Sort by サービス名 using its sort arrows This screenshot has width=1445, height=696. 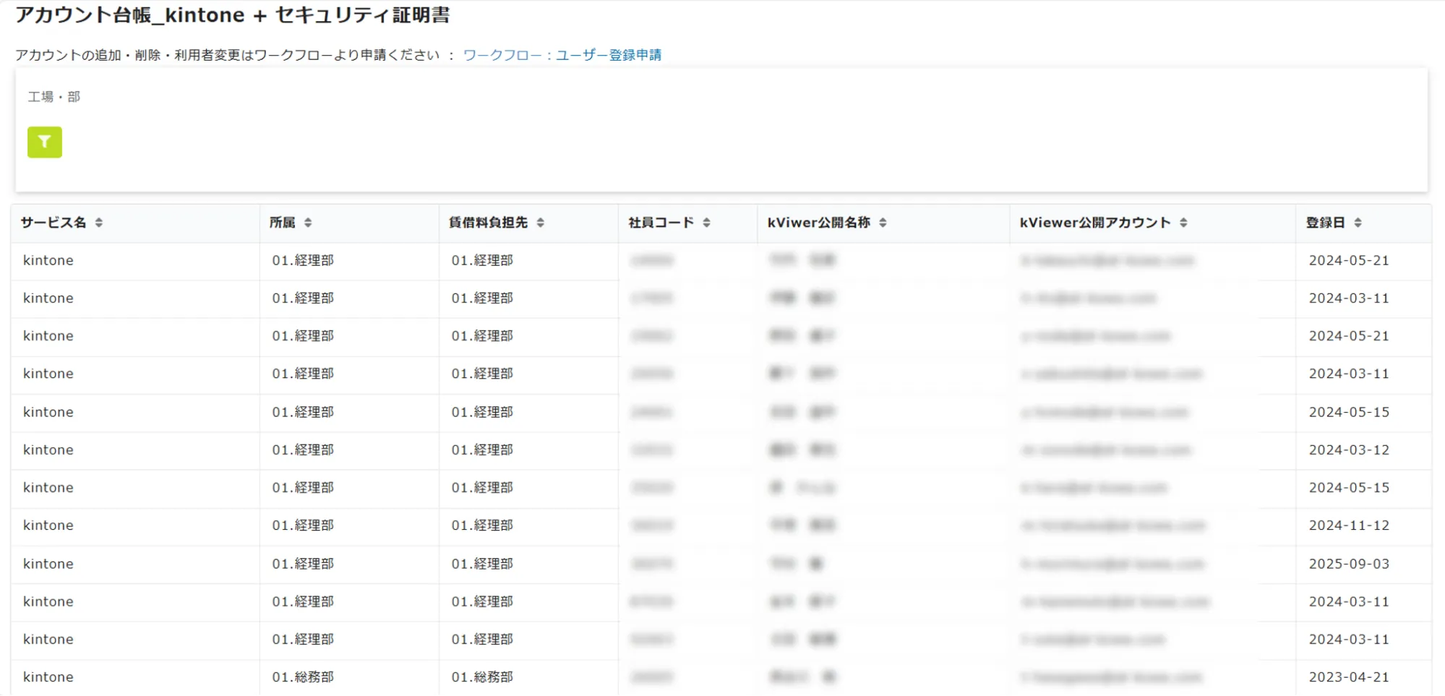(99, 223)
